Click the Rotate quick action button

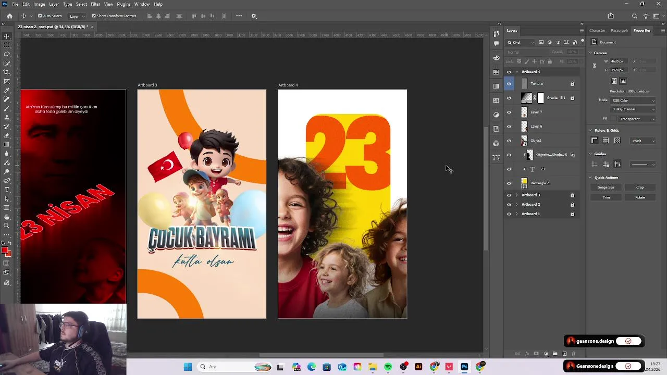tap(640, 197)
